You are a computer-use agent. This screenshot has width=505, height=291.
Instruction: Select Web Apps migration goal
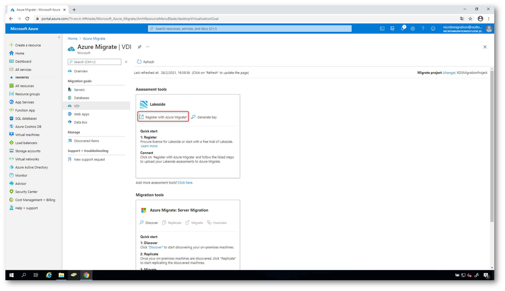coord(96,114)
